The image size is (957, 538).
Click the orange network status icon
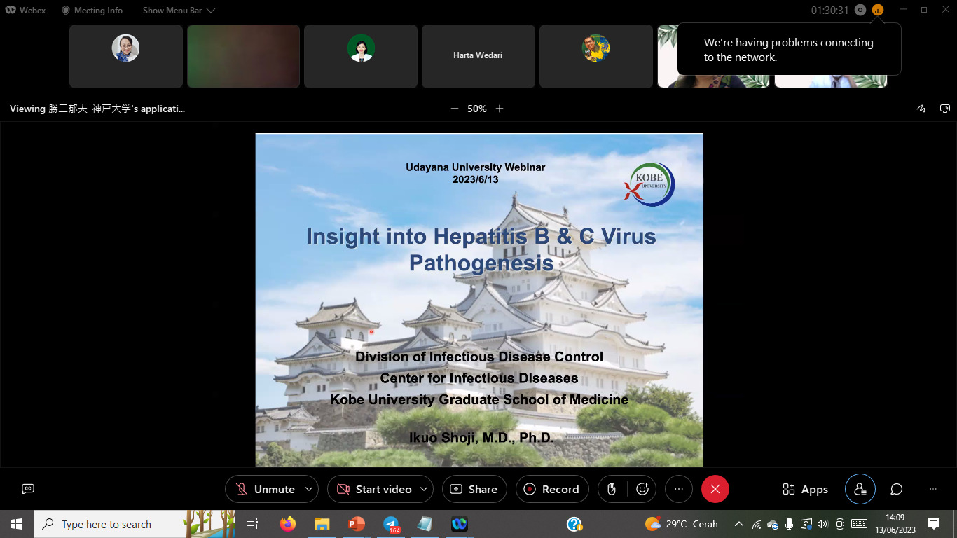(878, 11)
